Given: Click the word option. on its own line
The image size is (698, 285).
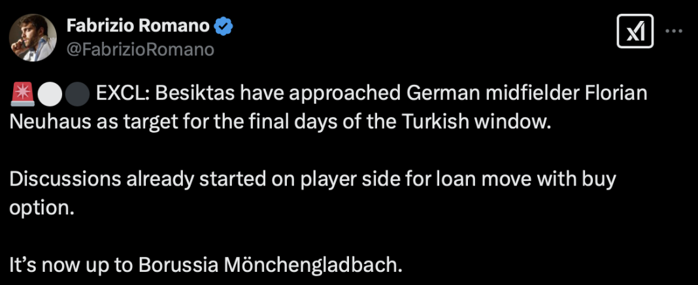Looking at the screenshot, I should [41, 207].
